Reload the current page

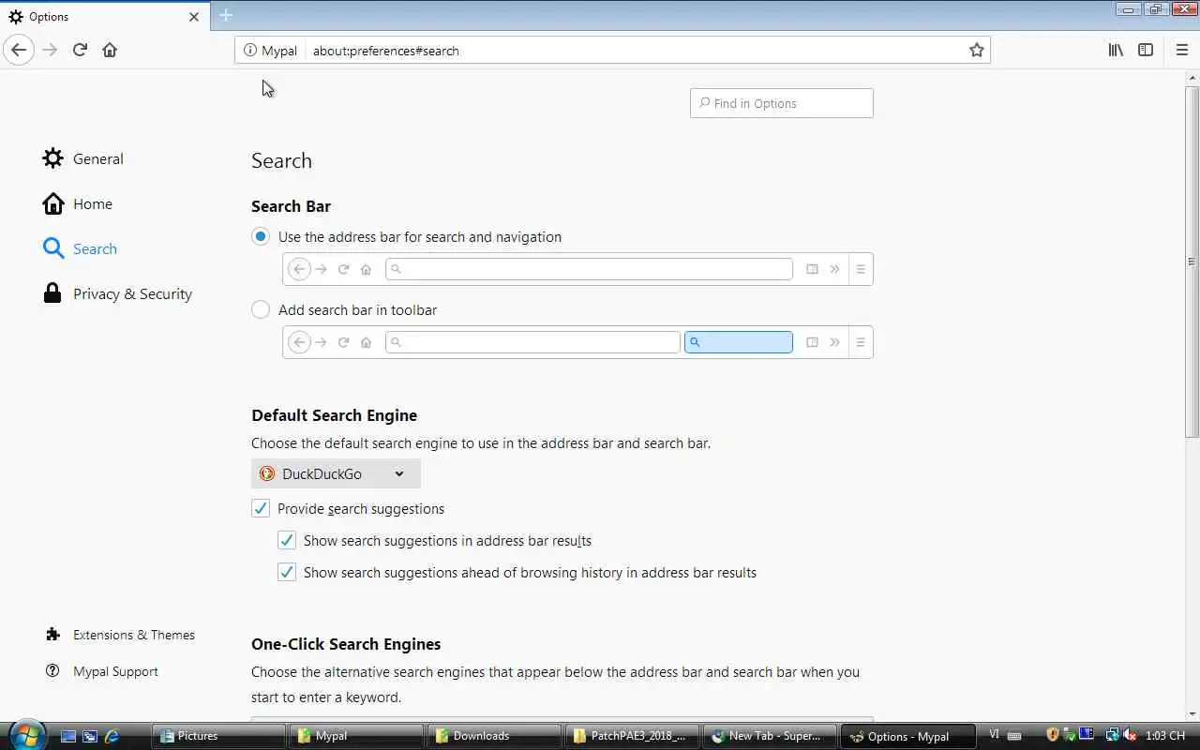(x=80, y=50)
